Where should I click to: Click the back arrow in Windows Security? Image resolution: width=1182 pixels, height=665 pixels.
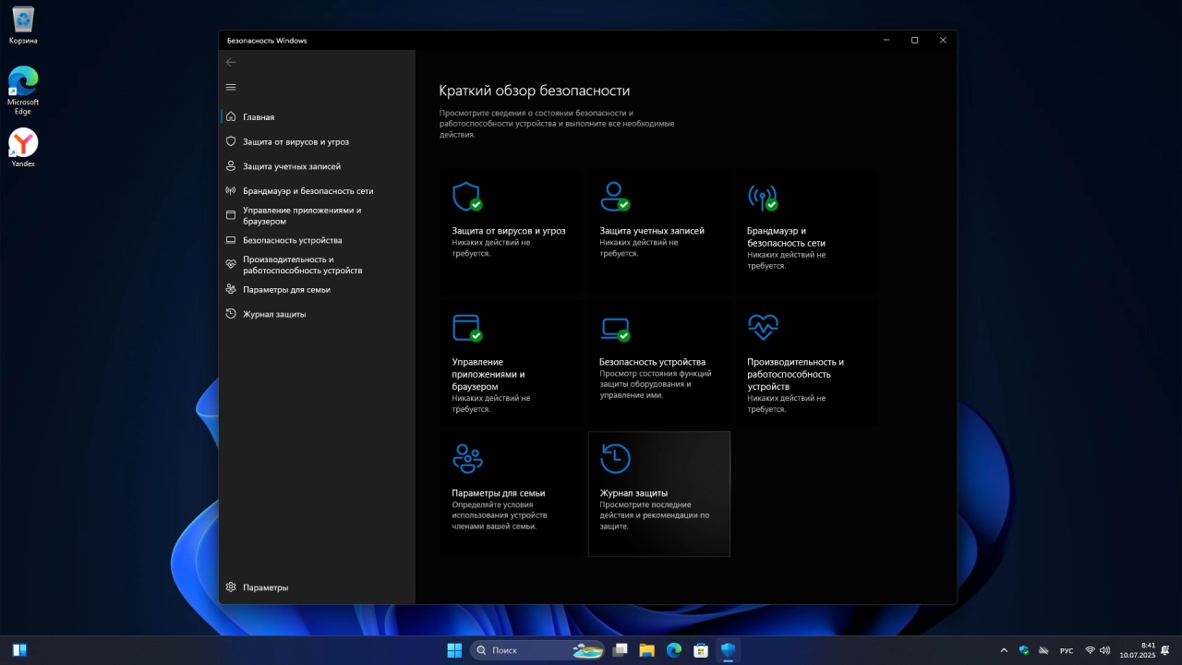(231, 62)
